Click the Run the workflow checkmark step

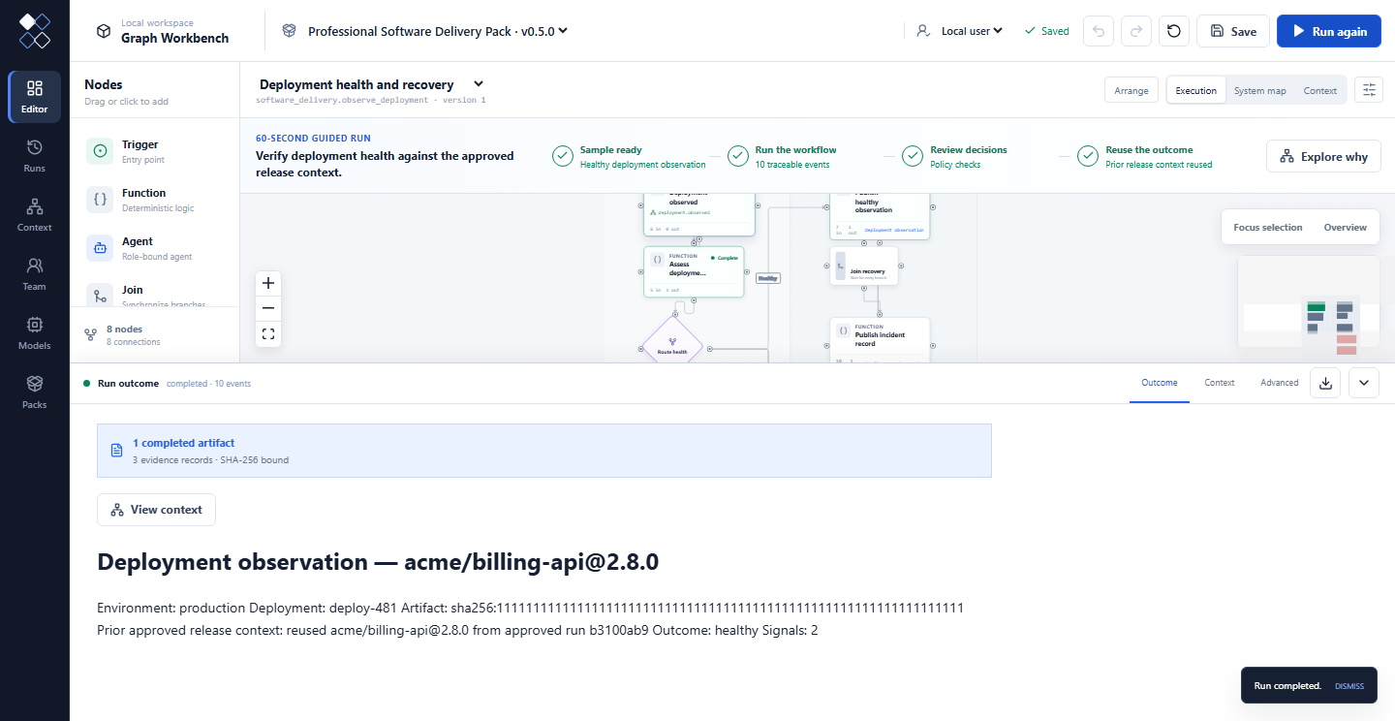[783, 157]
